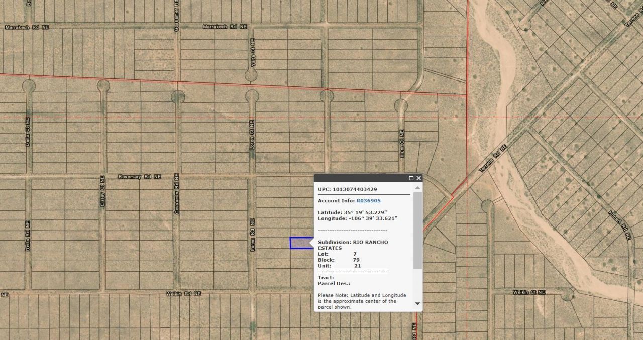
Task: Click the Loren Rd NE street label
Action: point(253,235)
